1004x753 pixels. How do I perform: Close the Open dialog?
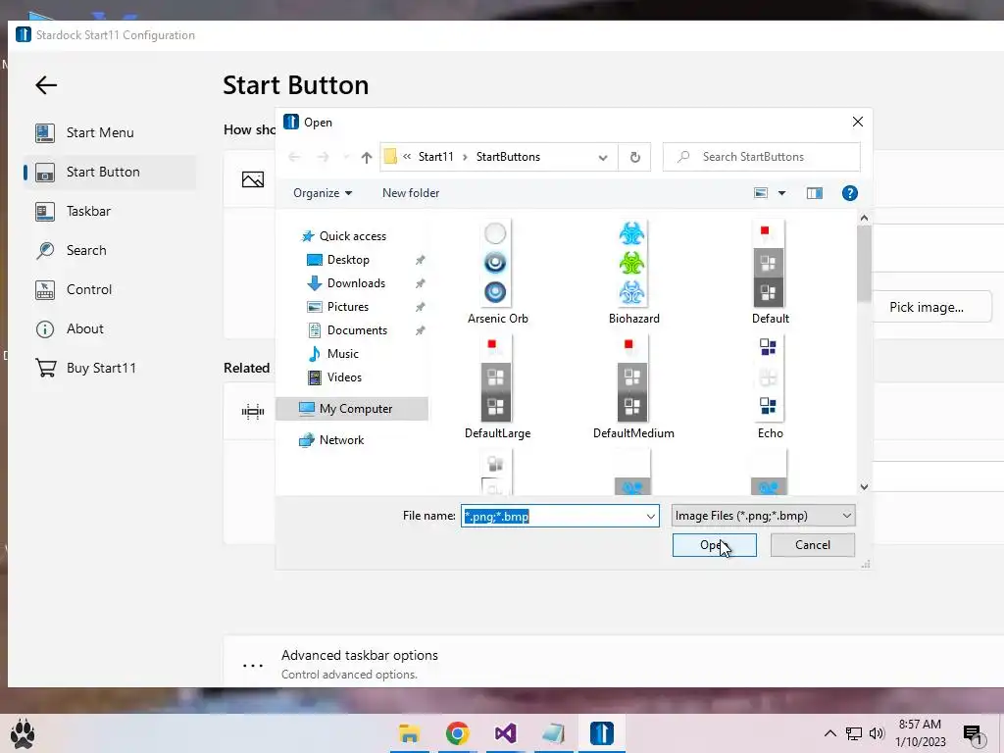pos(857,122)
